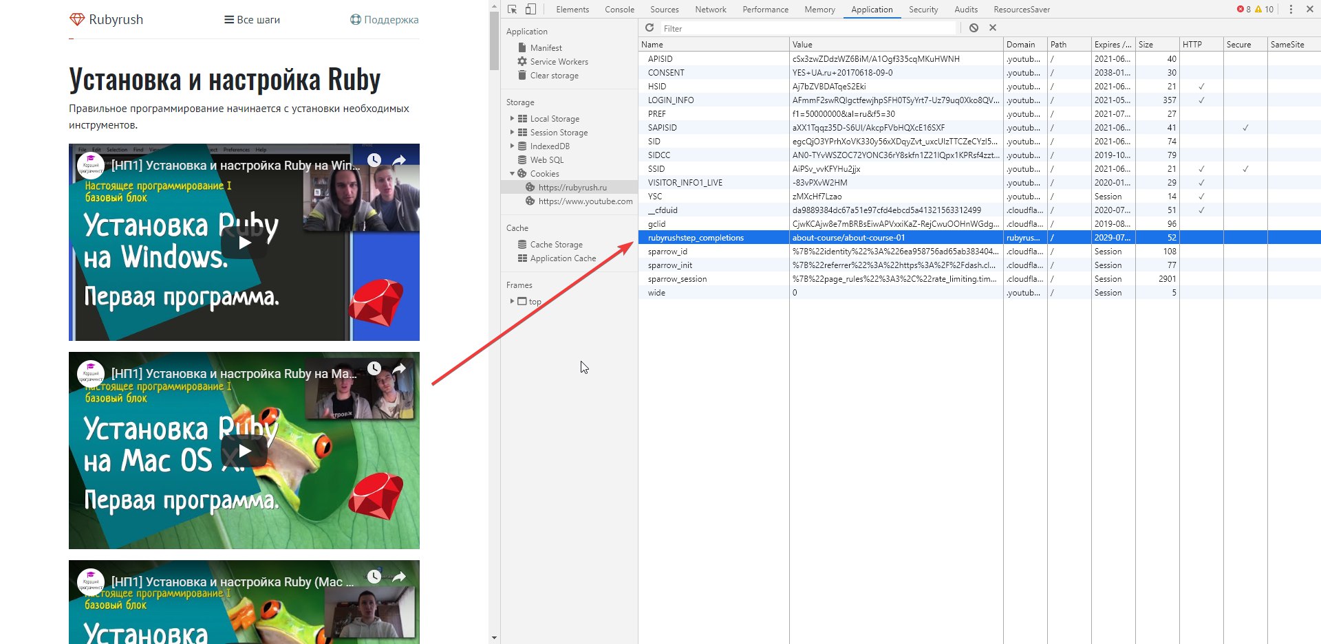Viewport: 1321px width, 644px height.
Task: Select the inspect element picker icon
Action: (x=512, y=9)
